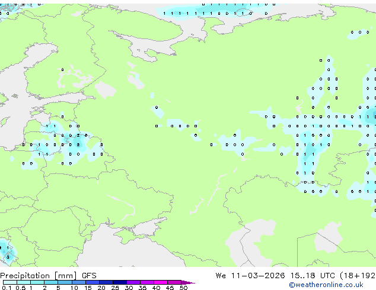Click the legend label 20

point(101,288)
